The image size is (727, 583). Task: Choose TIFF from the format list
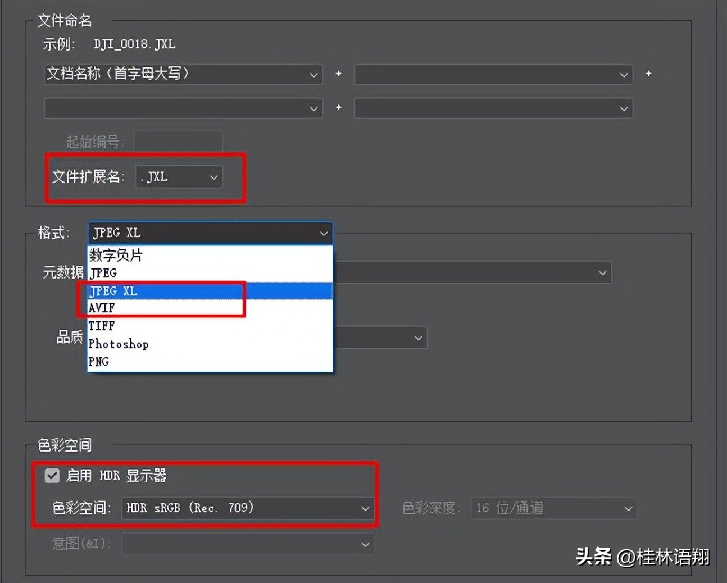pos(210,326)
